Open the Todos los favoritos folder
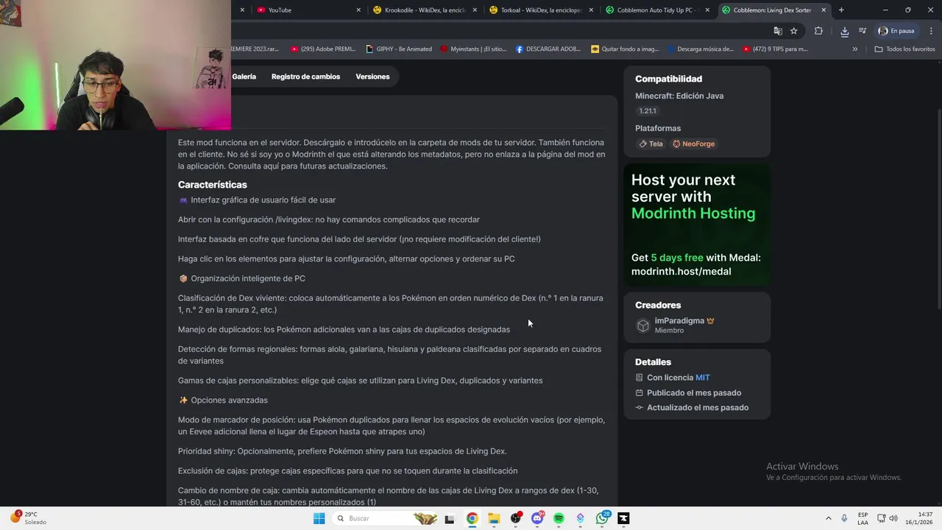 tap(904, 49)
